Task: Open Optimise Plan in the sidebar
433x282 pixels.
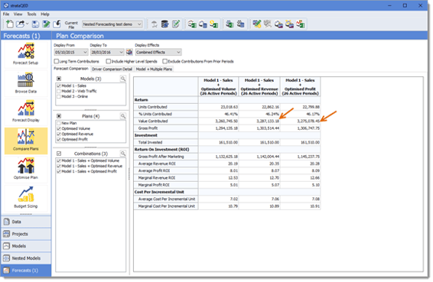Action: 26,169
